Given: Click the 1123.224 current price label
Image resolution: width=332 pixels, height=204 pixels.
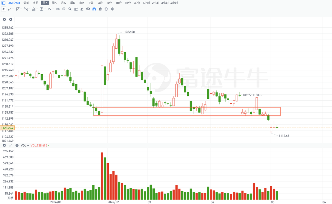Looking at the screenshot, I should 7,128.
